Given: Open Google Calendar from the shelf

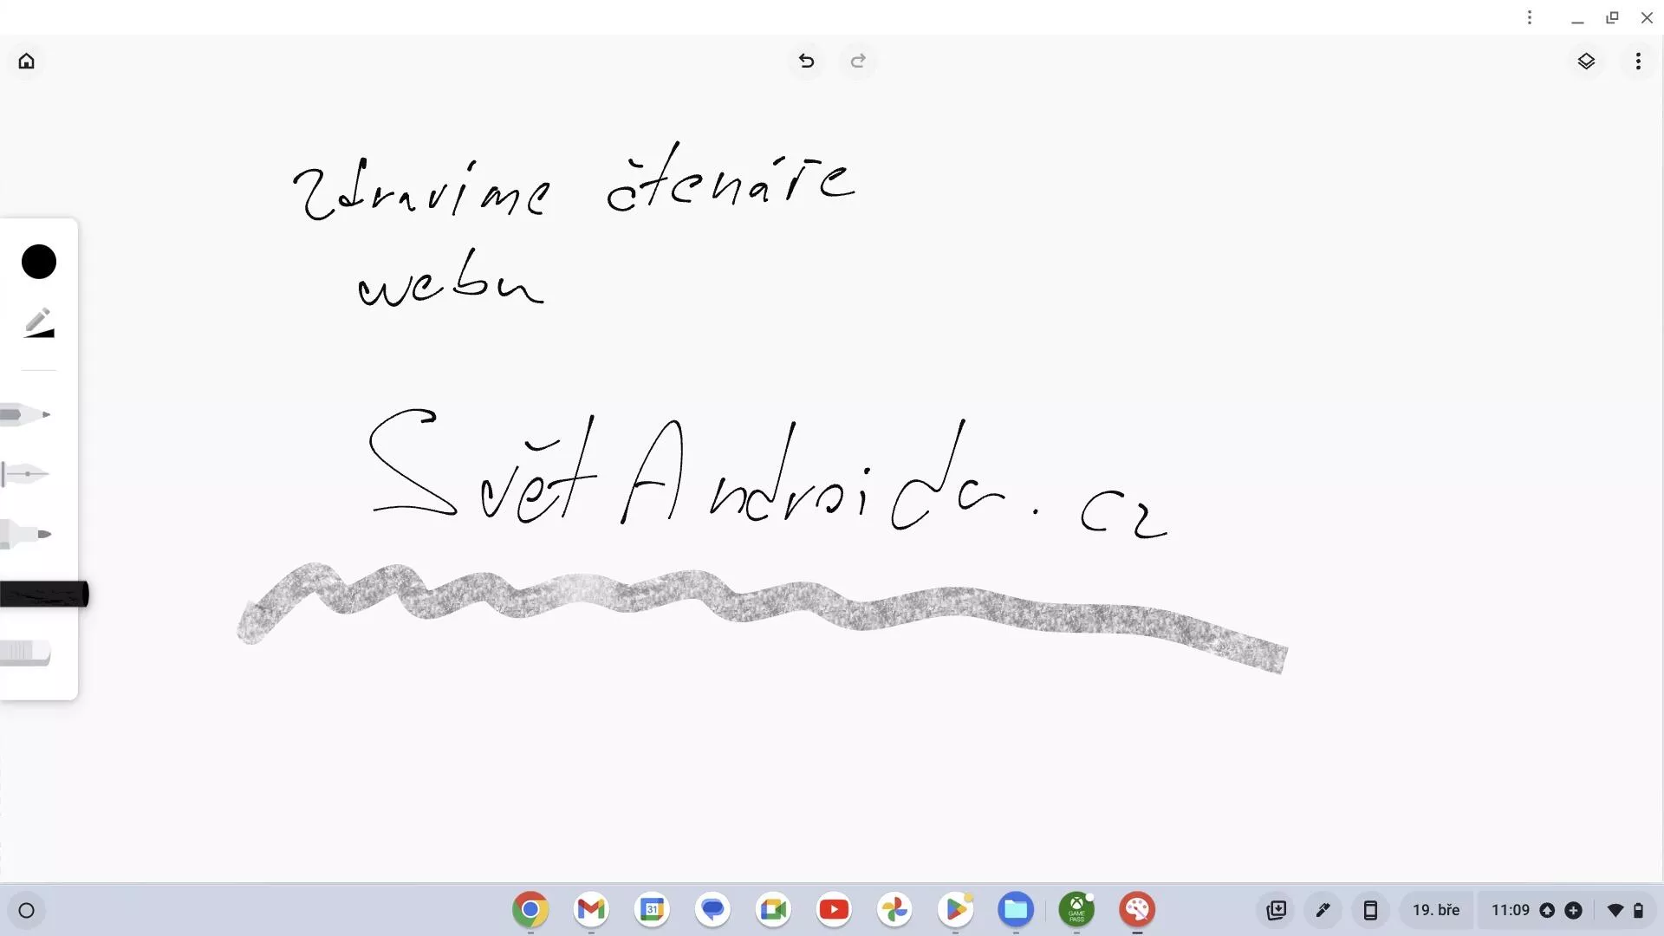Looking at the screenshot, I should (x=652, y=910).
